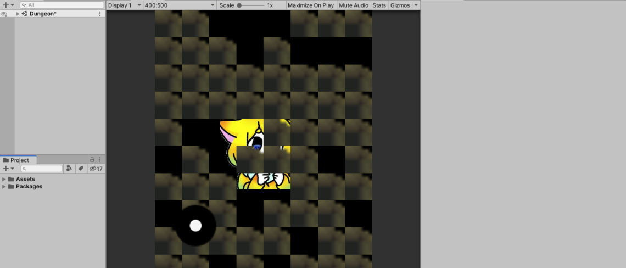Expand the Dungeon scene in Hierarchy
This screenshot has width=626, height=268.
point(18,14)
